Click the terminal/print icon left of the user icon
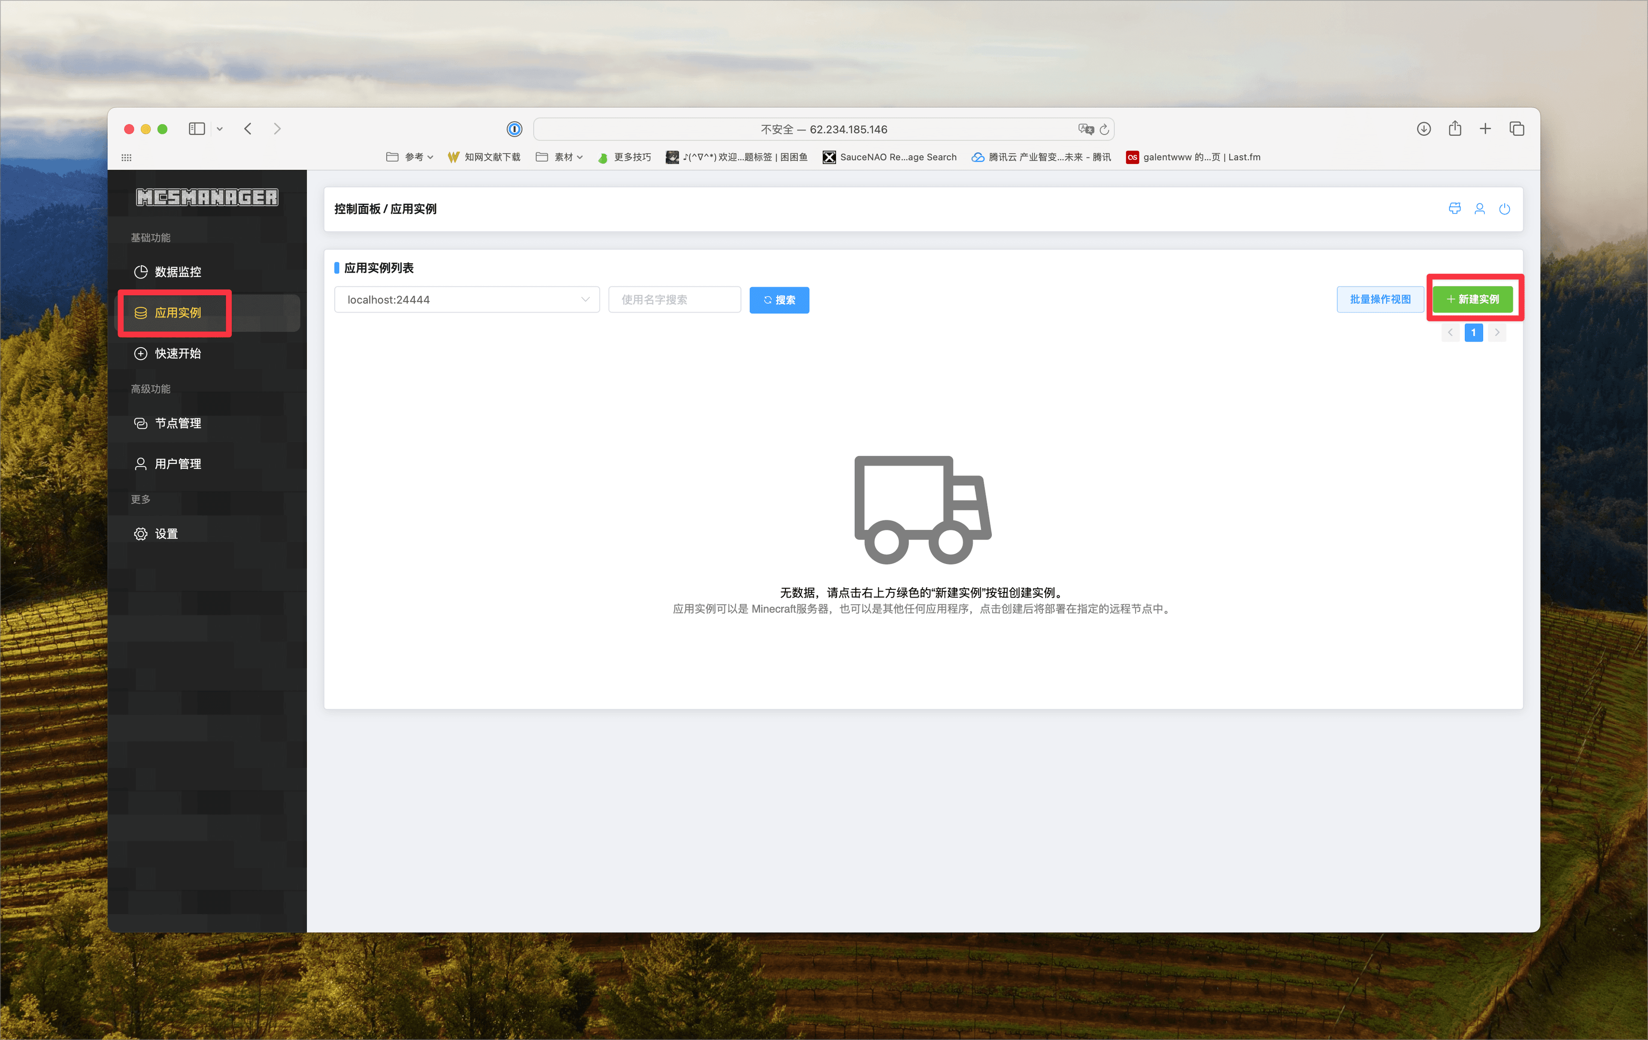The height and width of the screenshot is (1040, 1648). coord(1454,209)
